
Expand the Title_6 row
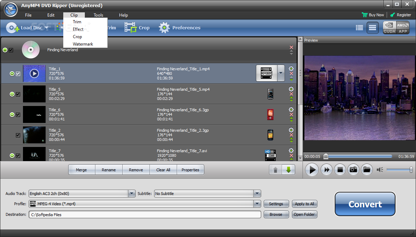pyautogui.click(x=12, y=114)
